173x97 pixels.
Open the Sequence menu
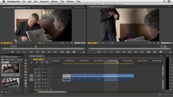[44, 1]
